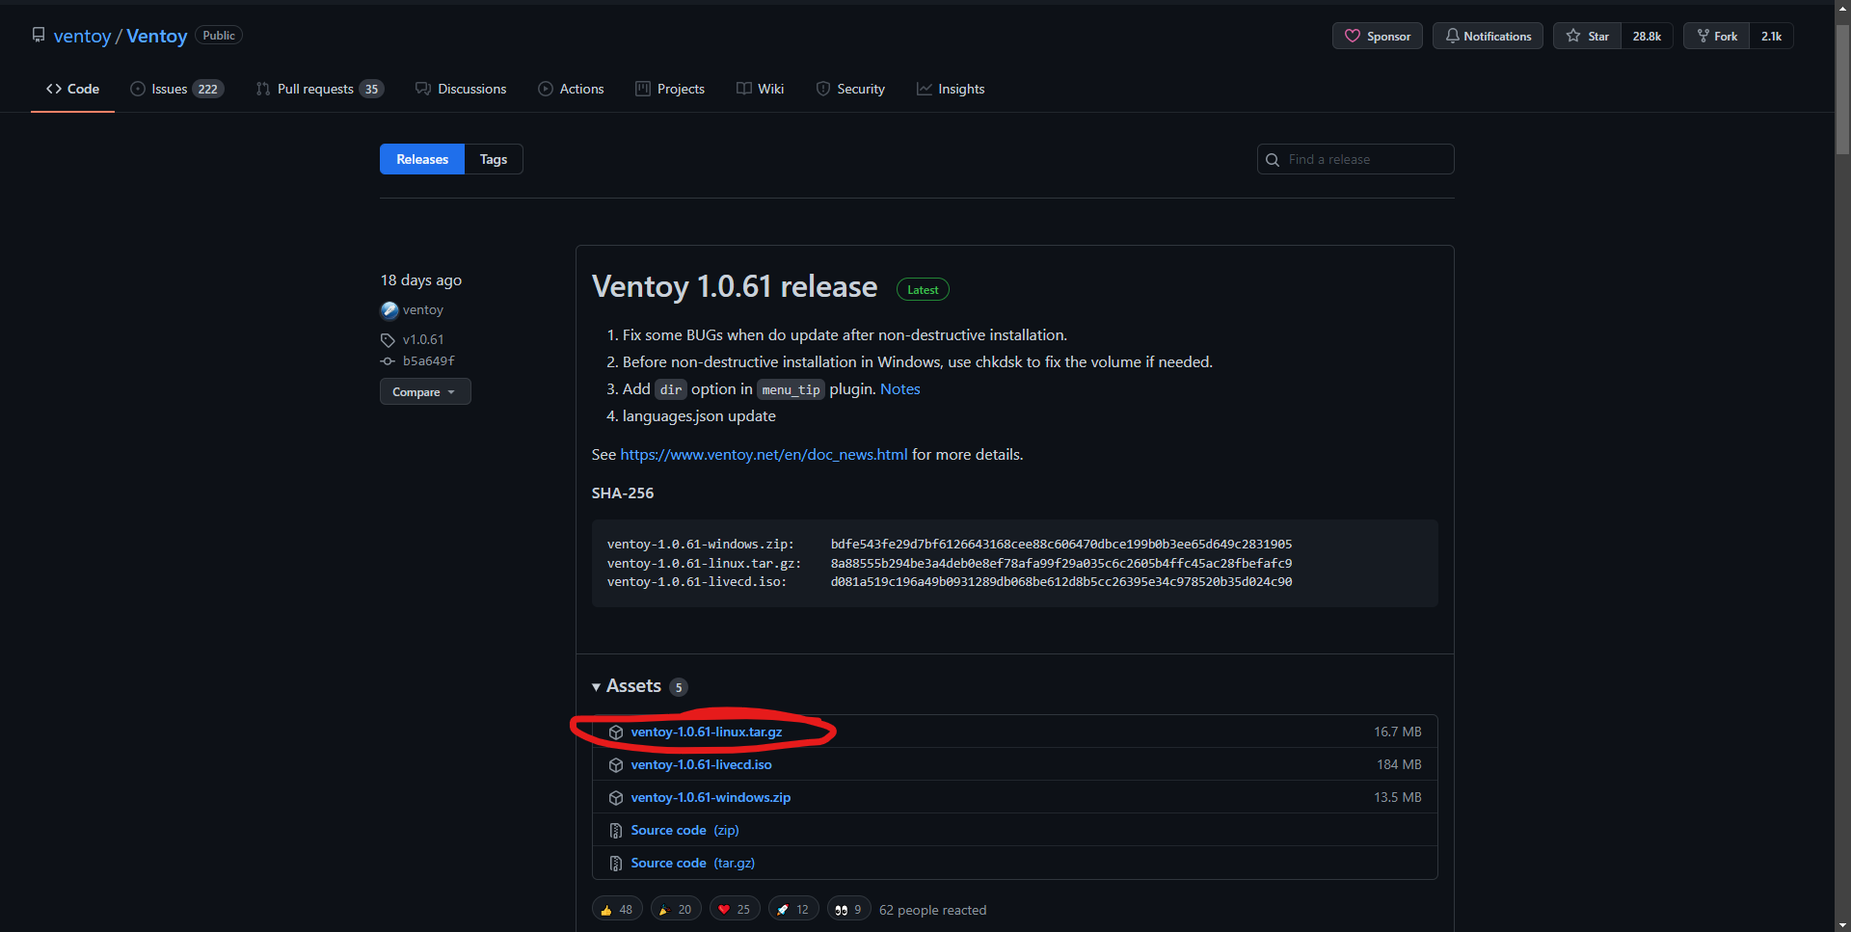Open commit b5a649f

tap(429, 361)
